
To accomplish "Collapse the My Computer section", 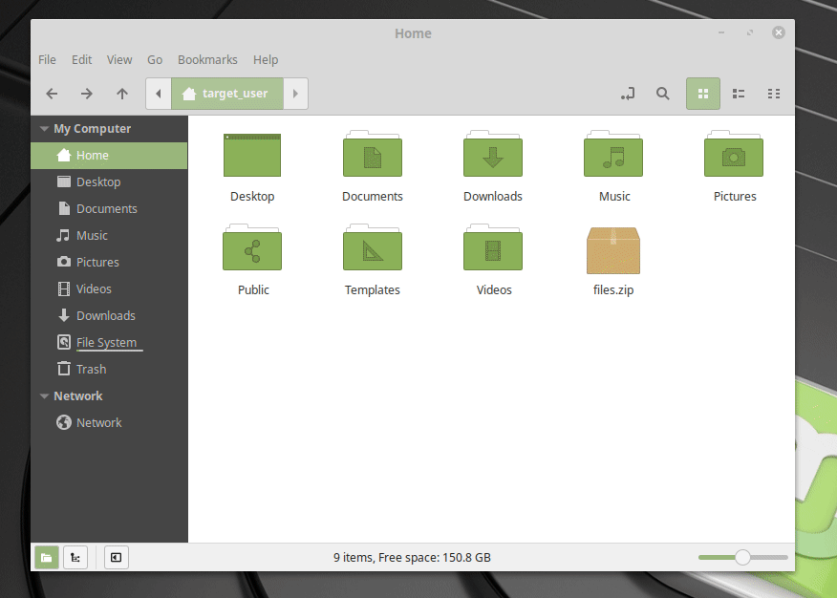I will pos(44,129).
